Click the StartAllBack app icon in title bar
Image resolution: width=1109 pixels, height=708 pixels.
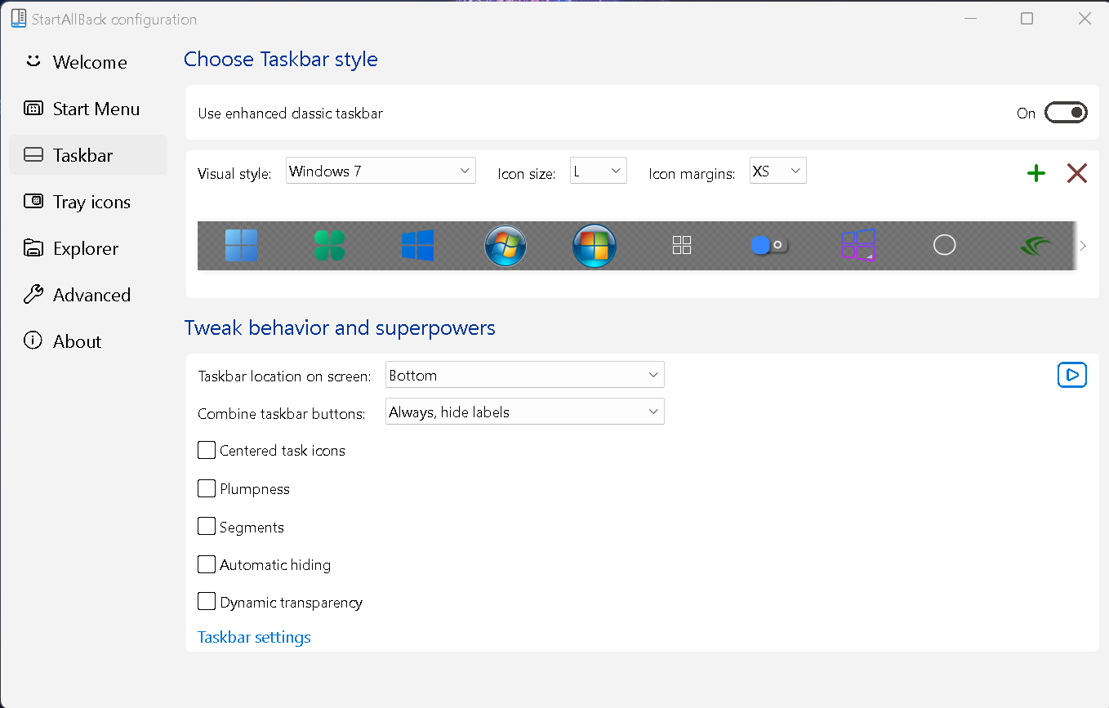coord(19,19)
